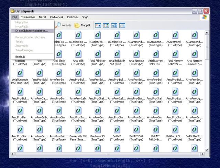This screenshot has width=220, height=168.
Task: Select the Arial Unicode MS font icon
Action: (x=20, y=73)
